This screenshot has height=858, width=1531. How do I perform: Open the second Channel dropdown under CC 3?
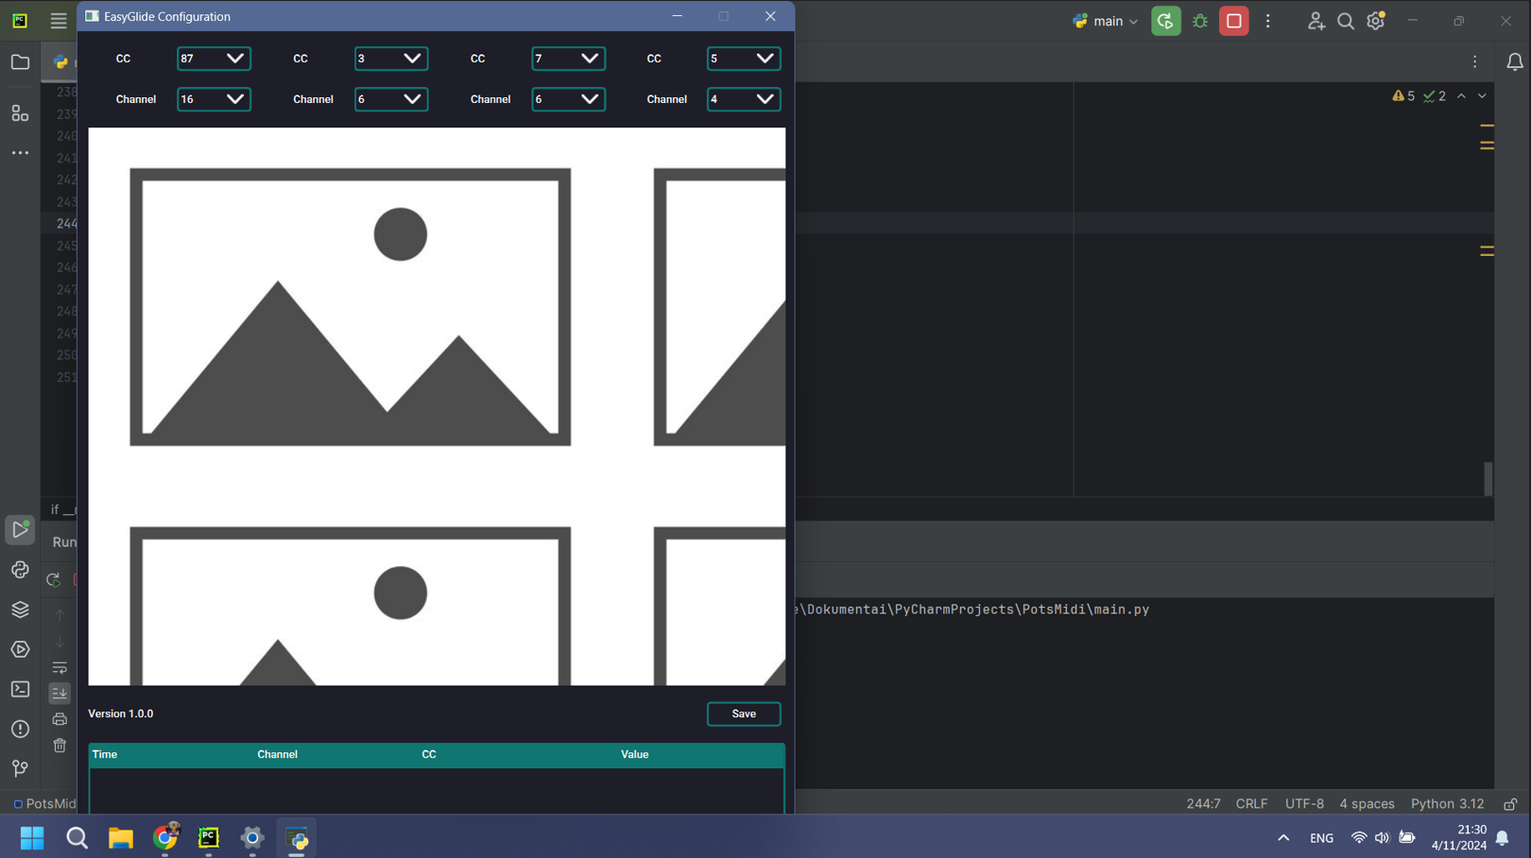pos(391,99)
